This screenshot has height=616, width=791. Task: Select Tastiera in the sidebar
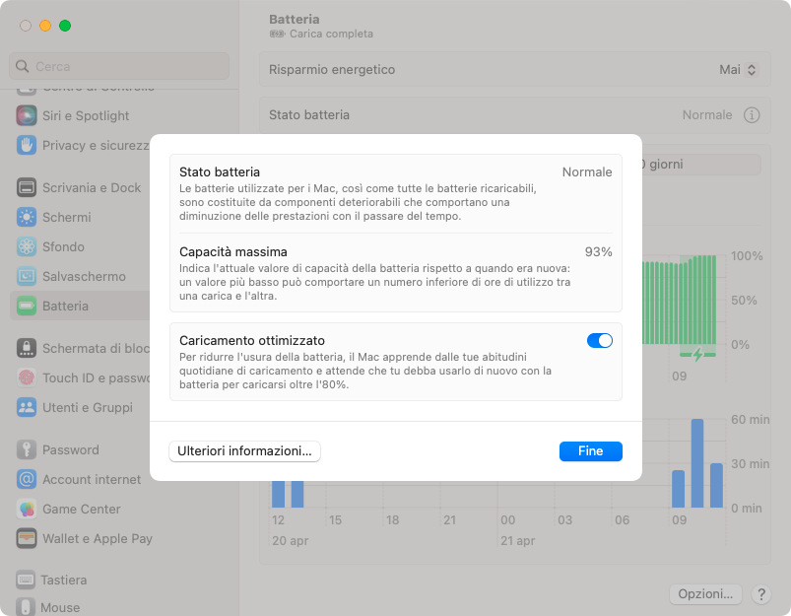click(64, 581)
